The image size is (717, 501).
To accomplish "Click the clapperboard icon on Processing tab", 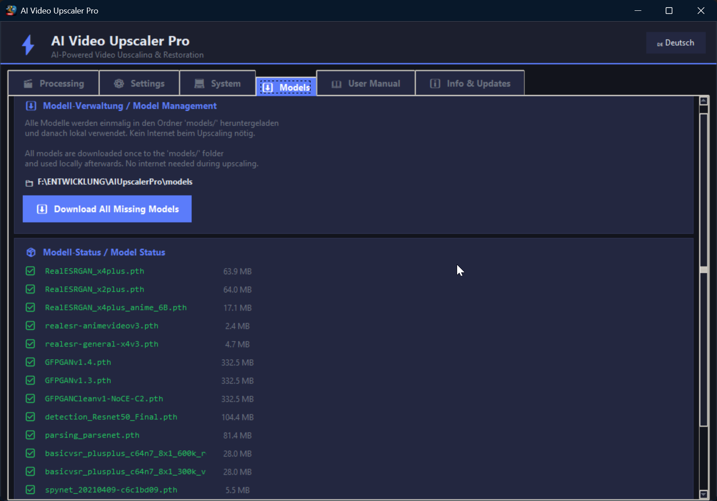I will click(x=28, y=84).
